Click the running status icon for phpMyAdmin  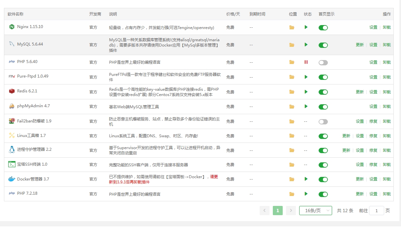tap(306, 106)
